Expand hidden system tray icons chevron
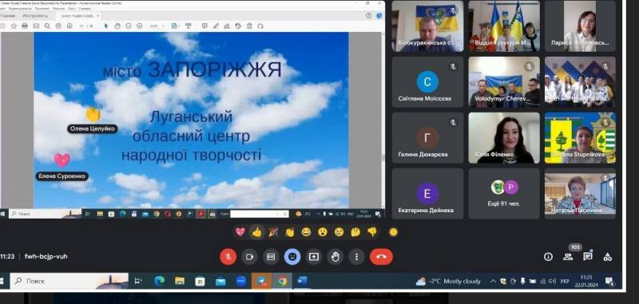Image resolution: width=639 pixels, height=304 pixels. tap(493, 281)
